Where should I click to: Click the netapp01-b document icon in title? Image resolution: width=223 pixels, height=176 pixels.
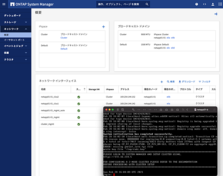click(195, 110)
